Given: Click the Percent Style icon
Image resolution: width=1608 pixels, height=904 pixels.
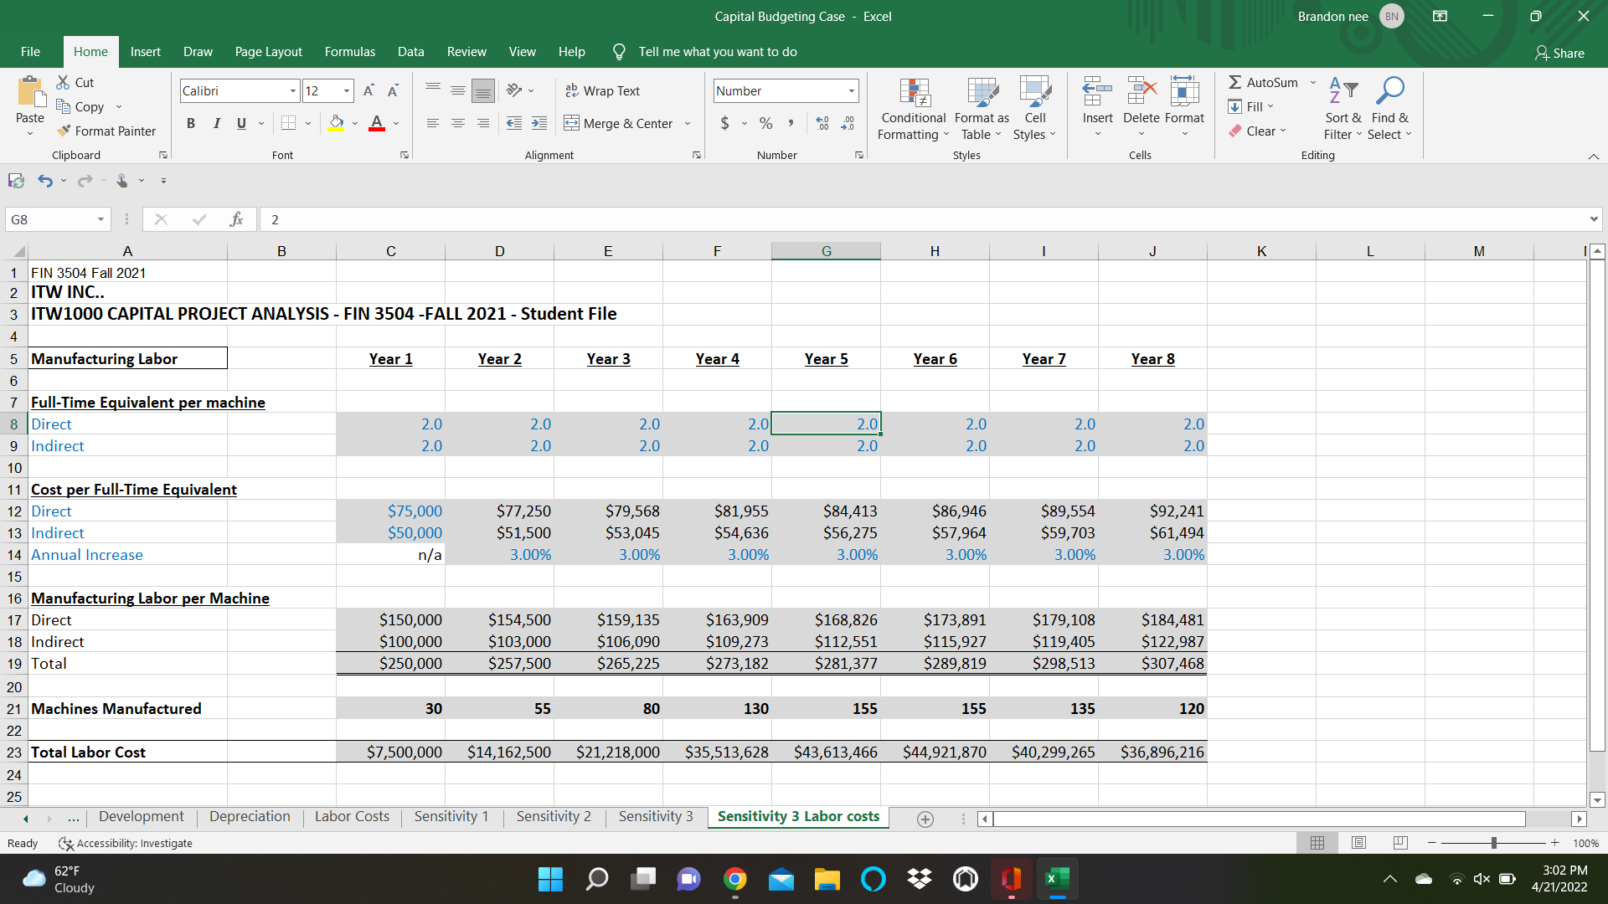Looking at the screenshot, I should 765,122.
